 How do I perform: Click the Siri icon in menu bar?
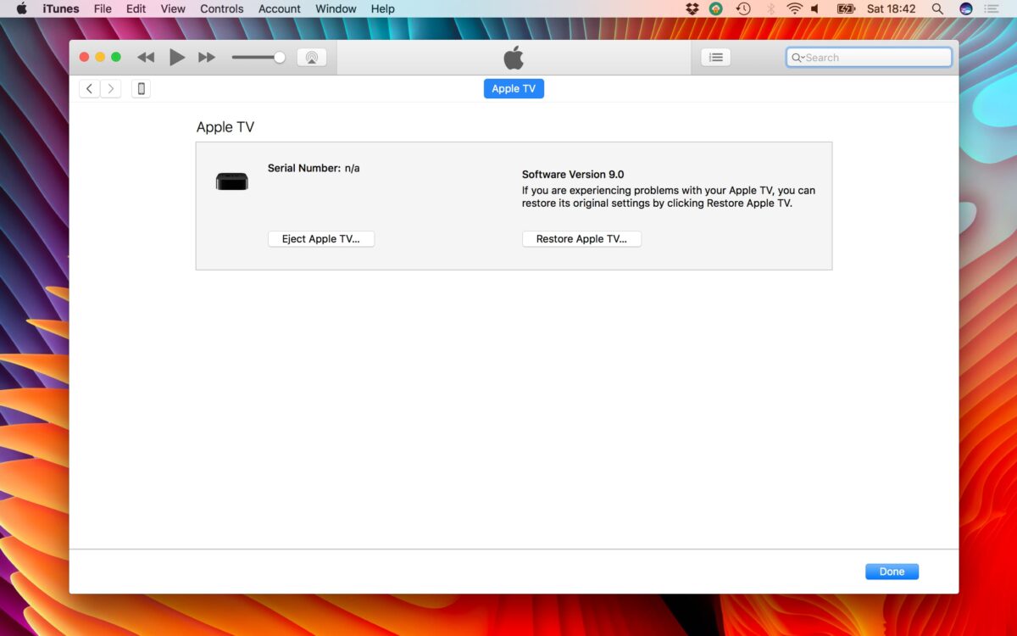point(966,8)
